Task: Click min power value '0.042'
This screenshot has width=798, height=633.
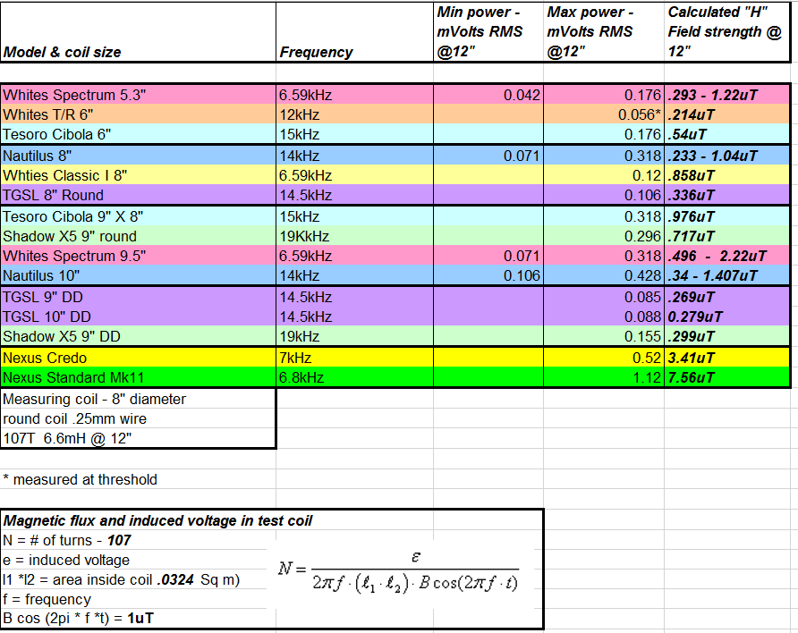Action: pyautogui.click(x=488, y=95)
